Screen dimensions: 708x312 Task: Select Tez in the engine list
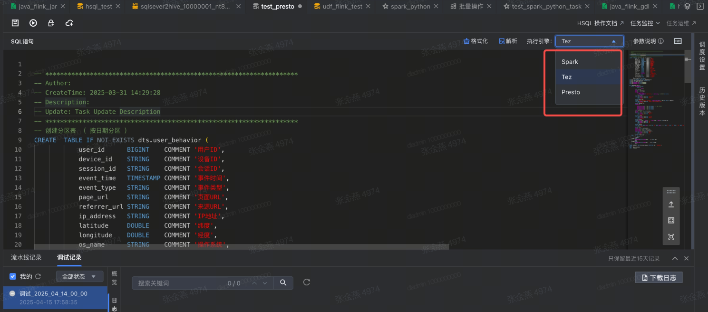(588, 77)
